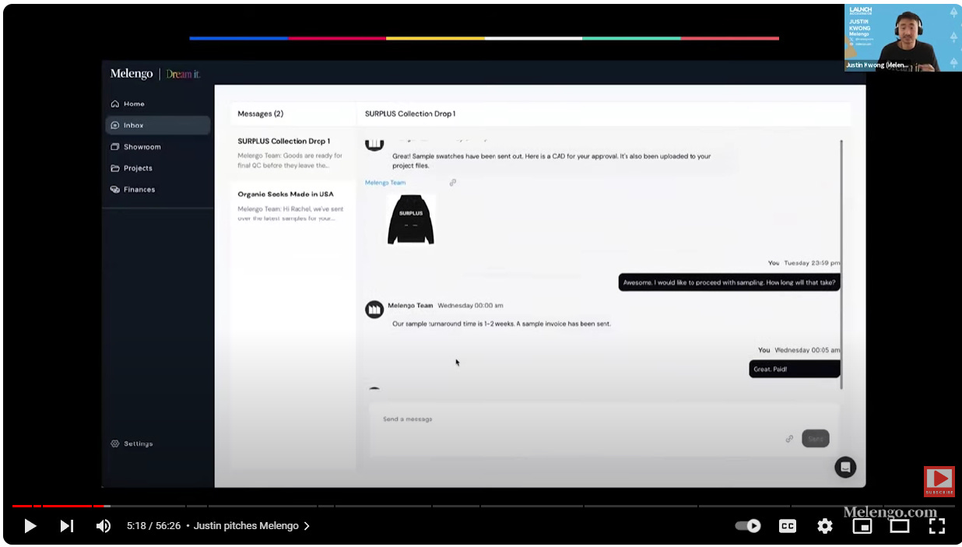Skip to the next video
Viewport: 962px width, 547px height.
point(67,526)
